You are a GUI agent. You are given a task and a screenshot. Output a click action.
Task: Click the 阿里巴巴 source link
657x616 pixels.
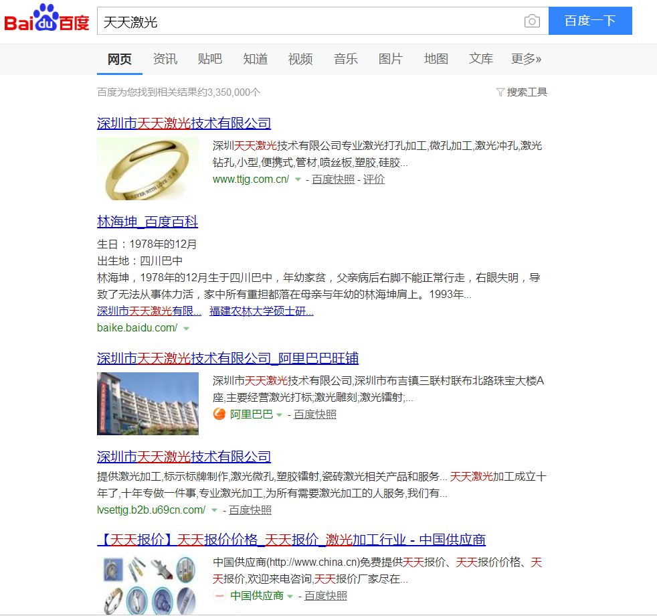coord(252,414)
